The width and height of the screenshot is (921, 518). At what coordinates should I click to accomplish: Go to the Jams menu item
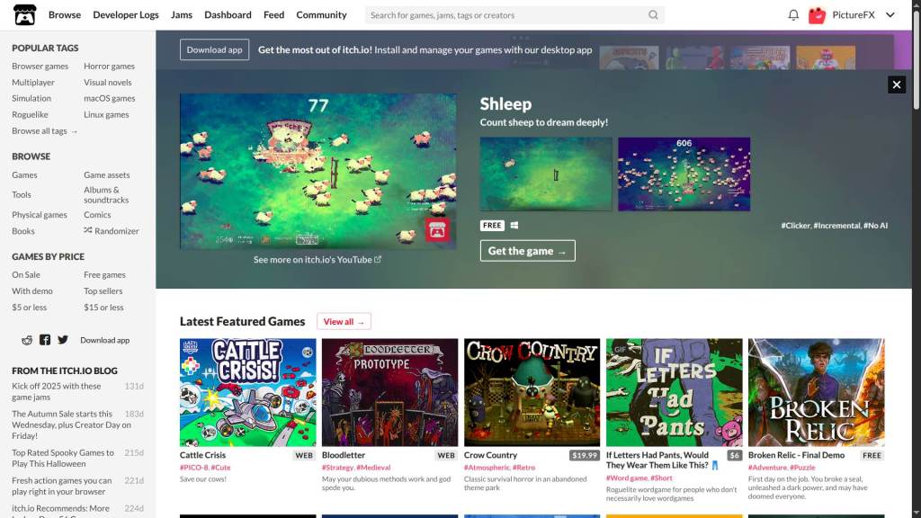pos(182,14)
